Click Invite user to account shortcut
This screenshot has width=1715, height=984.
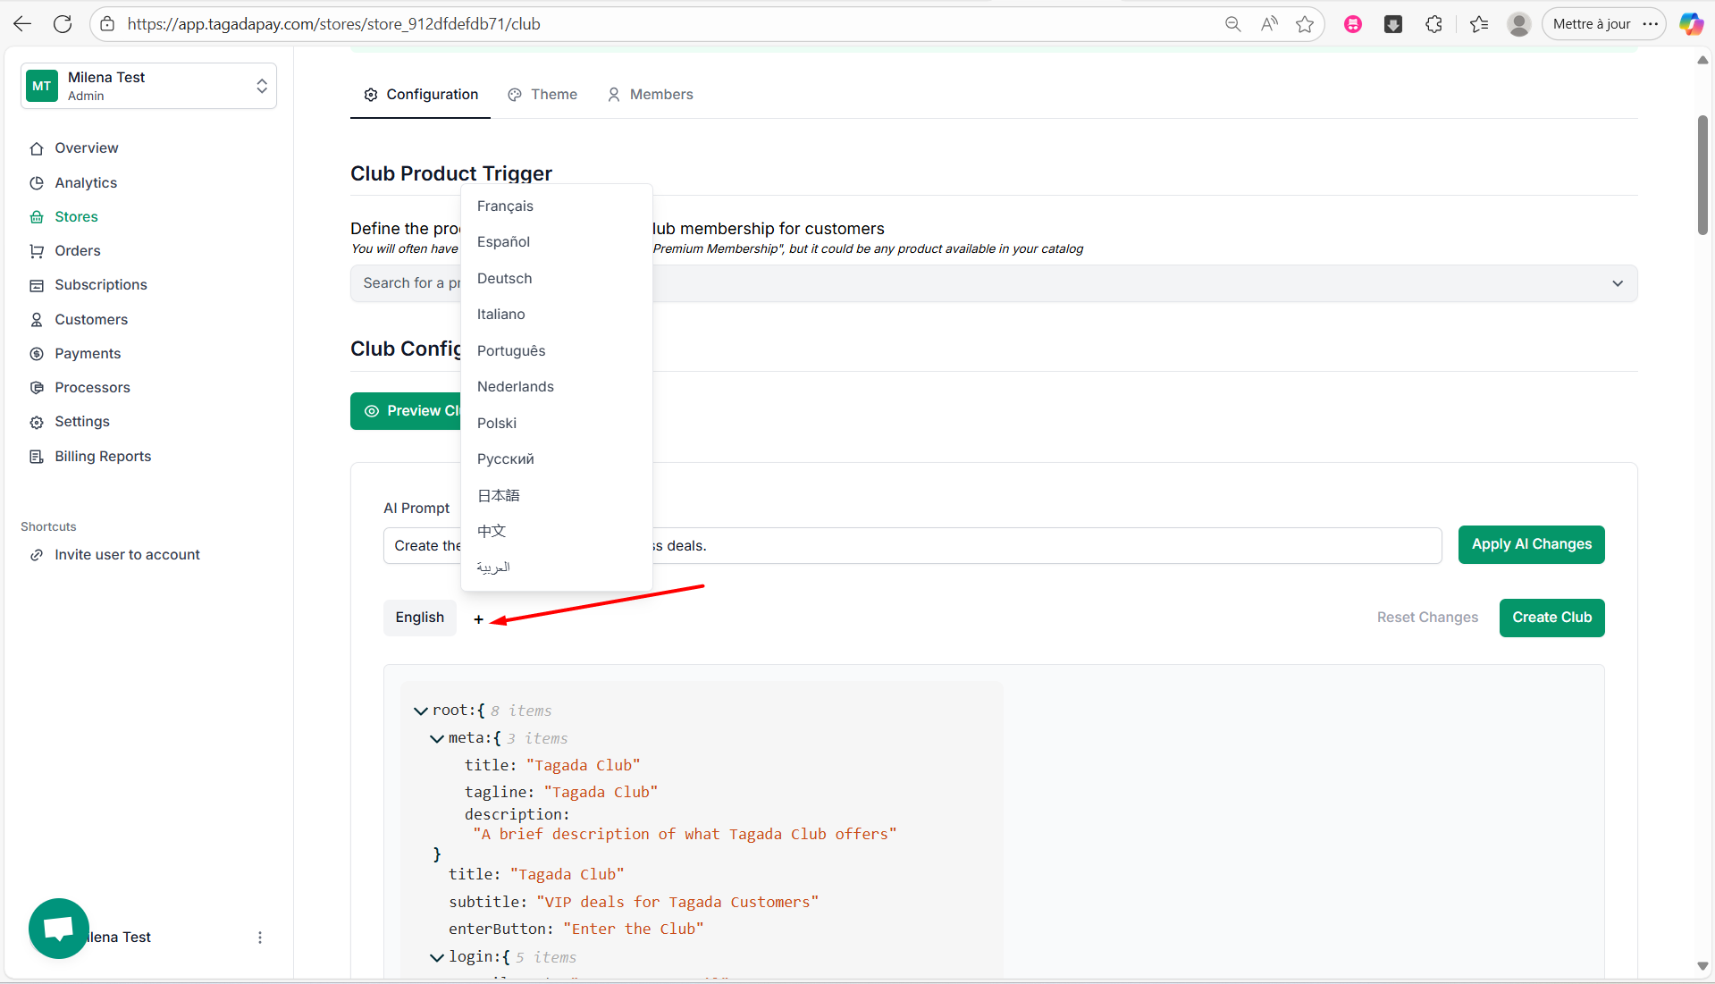coord(127,555)
